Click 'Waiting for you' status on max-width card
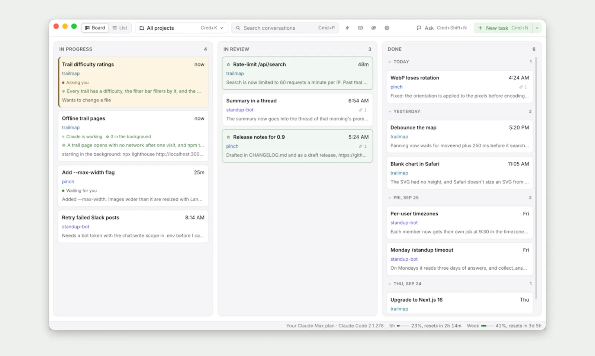 tap(81, 190)
